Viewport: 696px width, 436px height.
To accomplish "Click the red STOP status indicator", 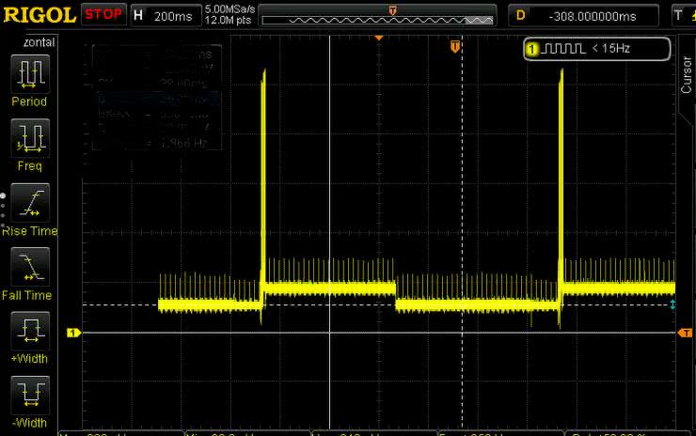I will (x=102, y=15).
